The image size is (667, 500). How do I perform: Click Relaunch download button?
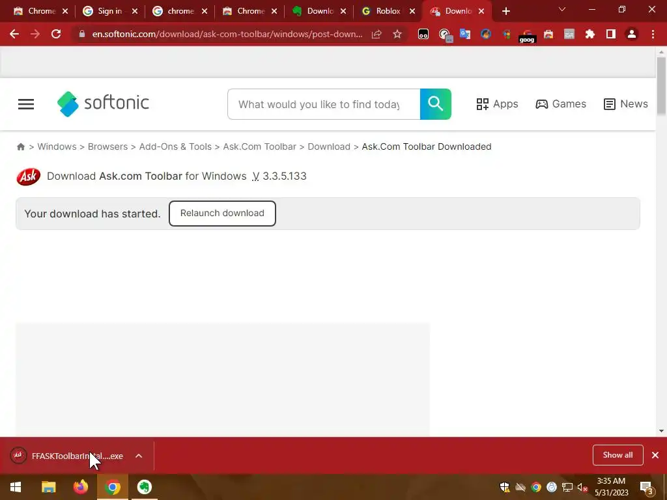tap(222, 214)
